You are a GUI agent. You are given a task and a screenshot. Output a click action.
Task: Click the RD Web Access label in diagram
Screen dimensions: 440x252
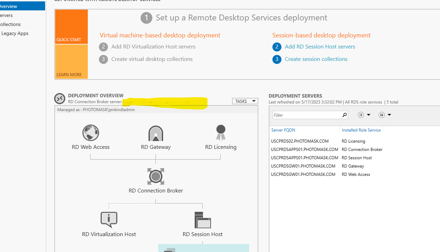[91, 147]
